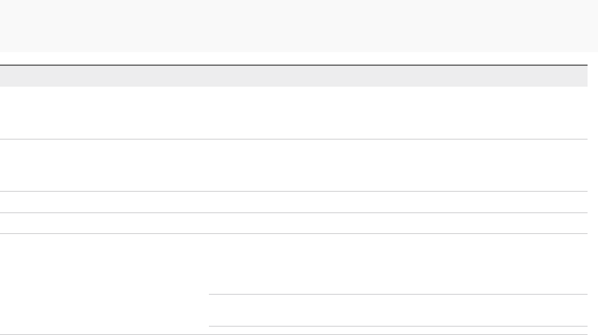Click the top right sub-cell of the last row

(398, 263)
